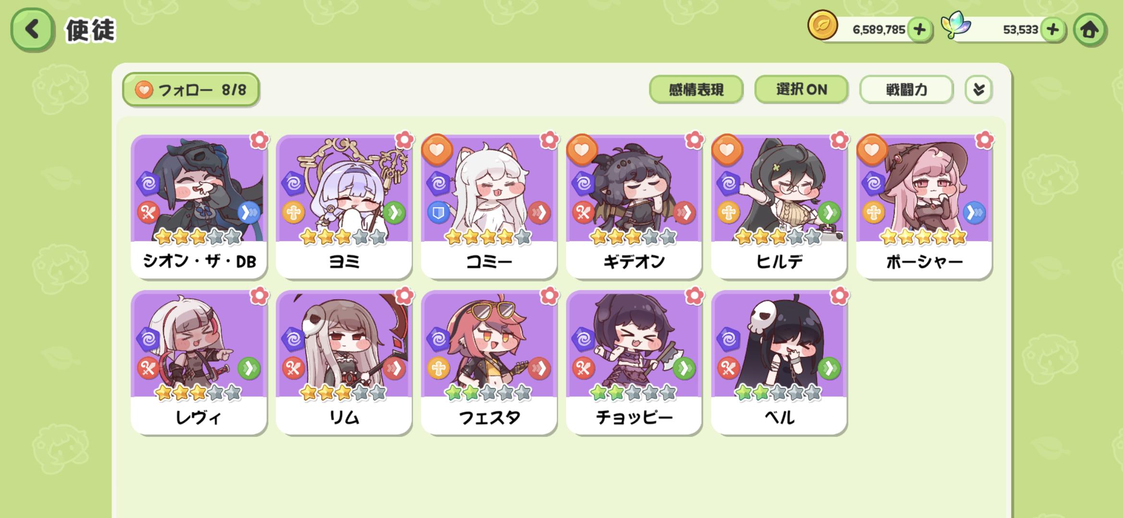Screen dimensions: 1123x518
Task: Select the 使徒 title header
Action: click(90, 30)
